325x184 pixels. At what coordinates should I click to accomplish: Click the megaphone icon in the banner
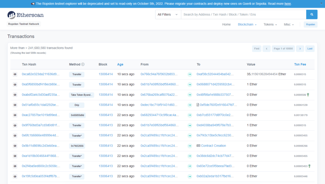pyautogui.click(x=33, y=4)
